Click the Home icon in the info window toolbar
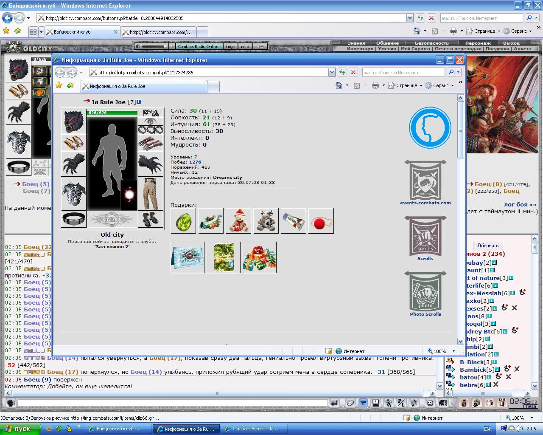The width and height of the screenshot is (543, 435). pyautogui.click(x=339, y=85)
